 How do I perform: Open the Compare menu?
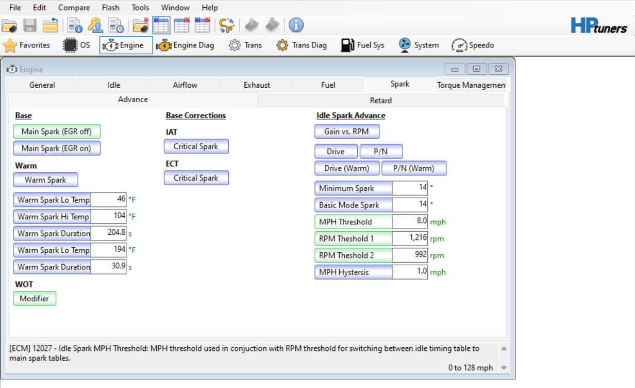(x=74, y=8)
